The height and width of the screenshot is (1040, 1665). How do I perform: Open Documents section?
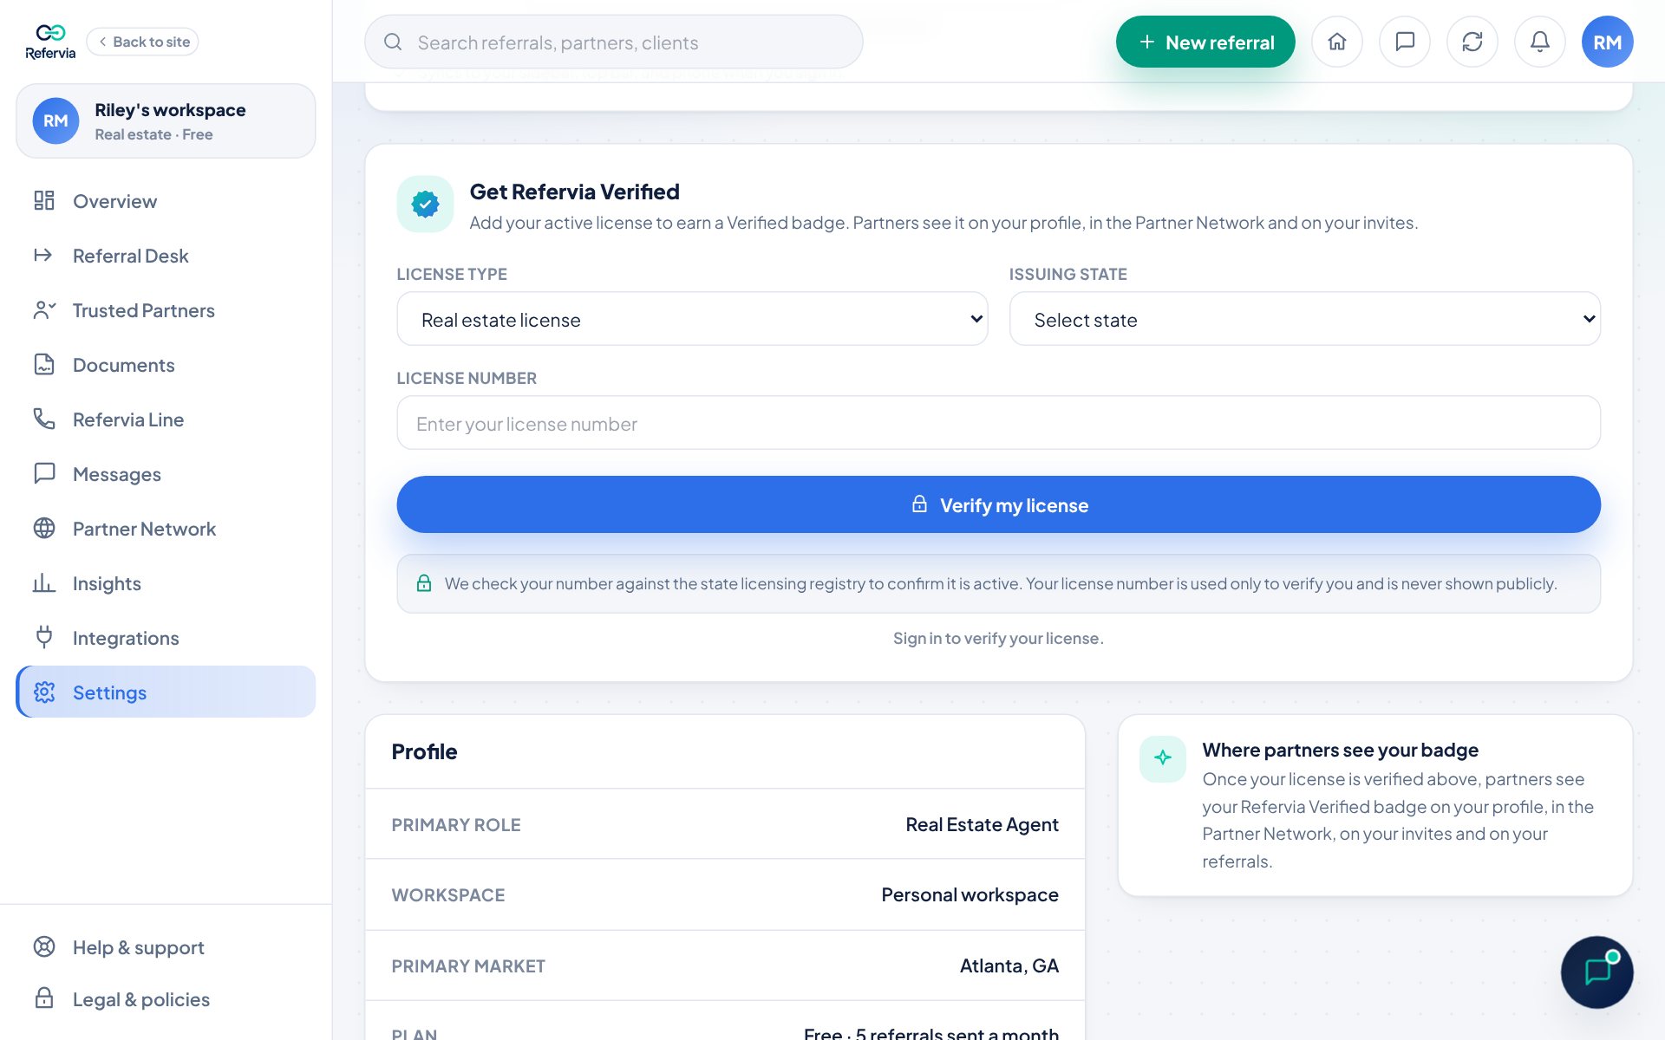[x=166, y=365]
